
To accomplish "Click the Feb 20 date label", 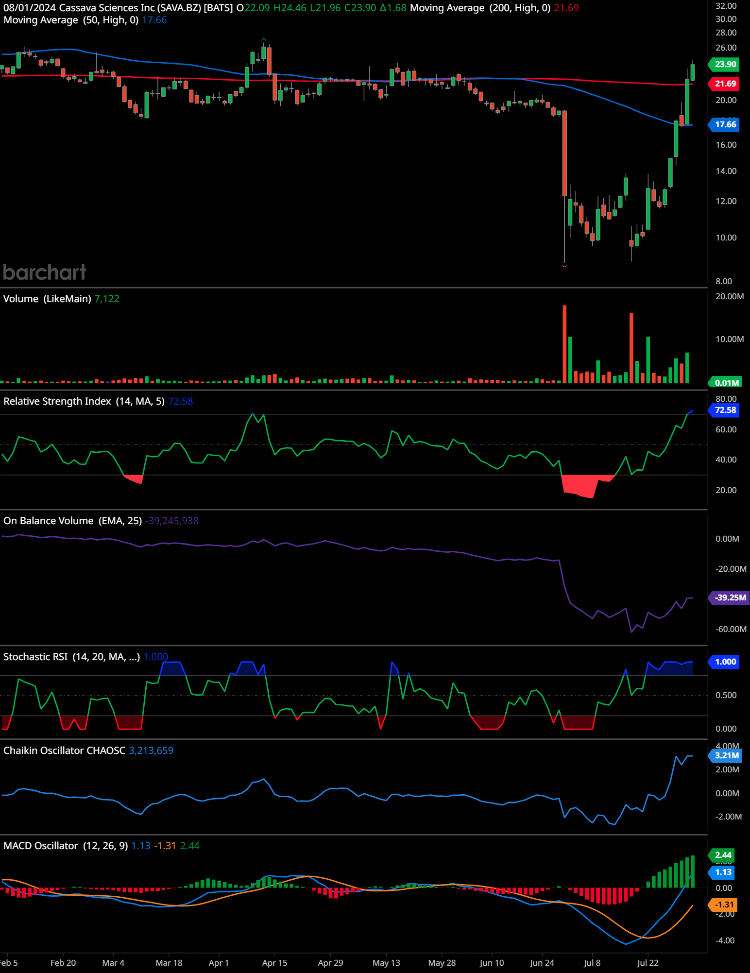I will pos(63,963).
